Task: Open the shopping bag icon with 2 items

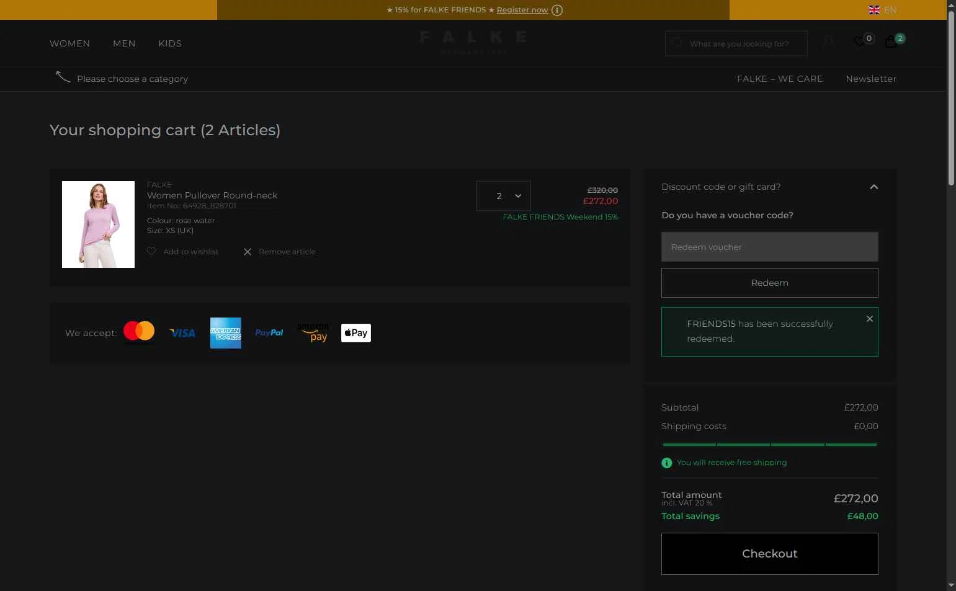Action: tap(891, 42)
